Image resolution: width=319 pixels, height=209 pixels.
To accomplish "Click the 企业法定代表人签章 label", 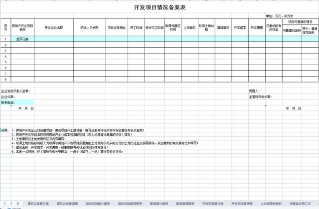I will click(15, 91).
